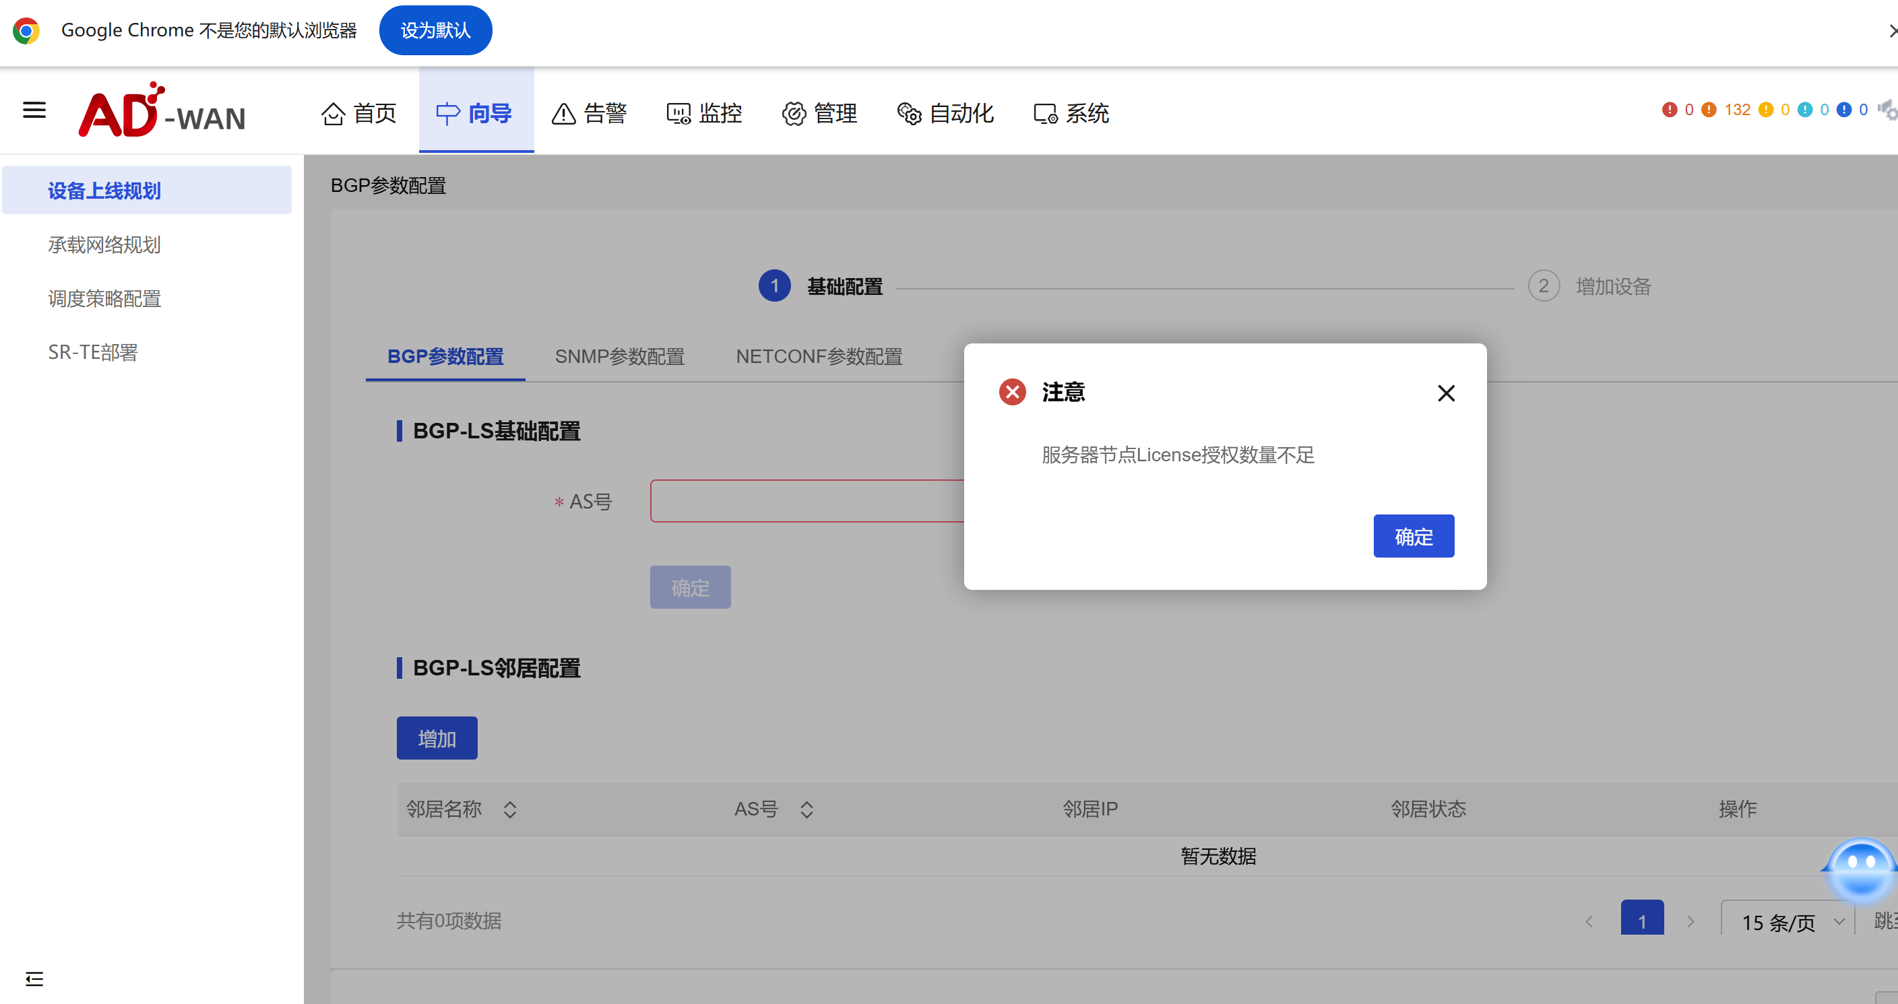
Task: Open the 告警 alarm menu
Action: coord(590,113)
